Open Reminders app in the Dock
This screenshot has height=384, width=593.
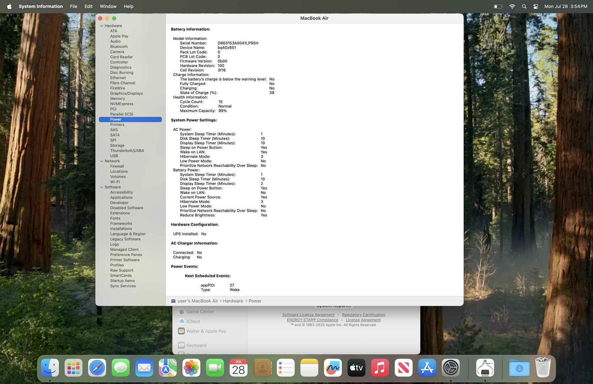click(x=285, y=368)
